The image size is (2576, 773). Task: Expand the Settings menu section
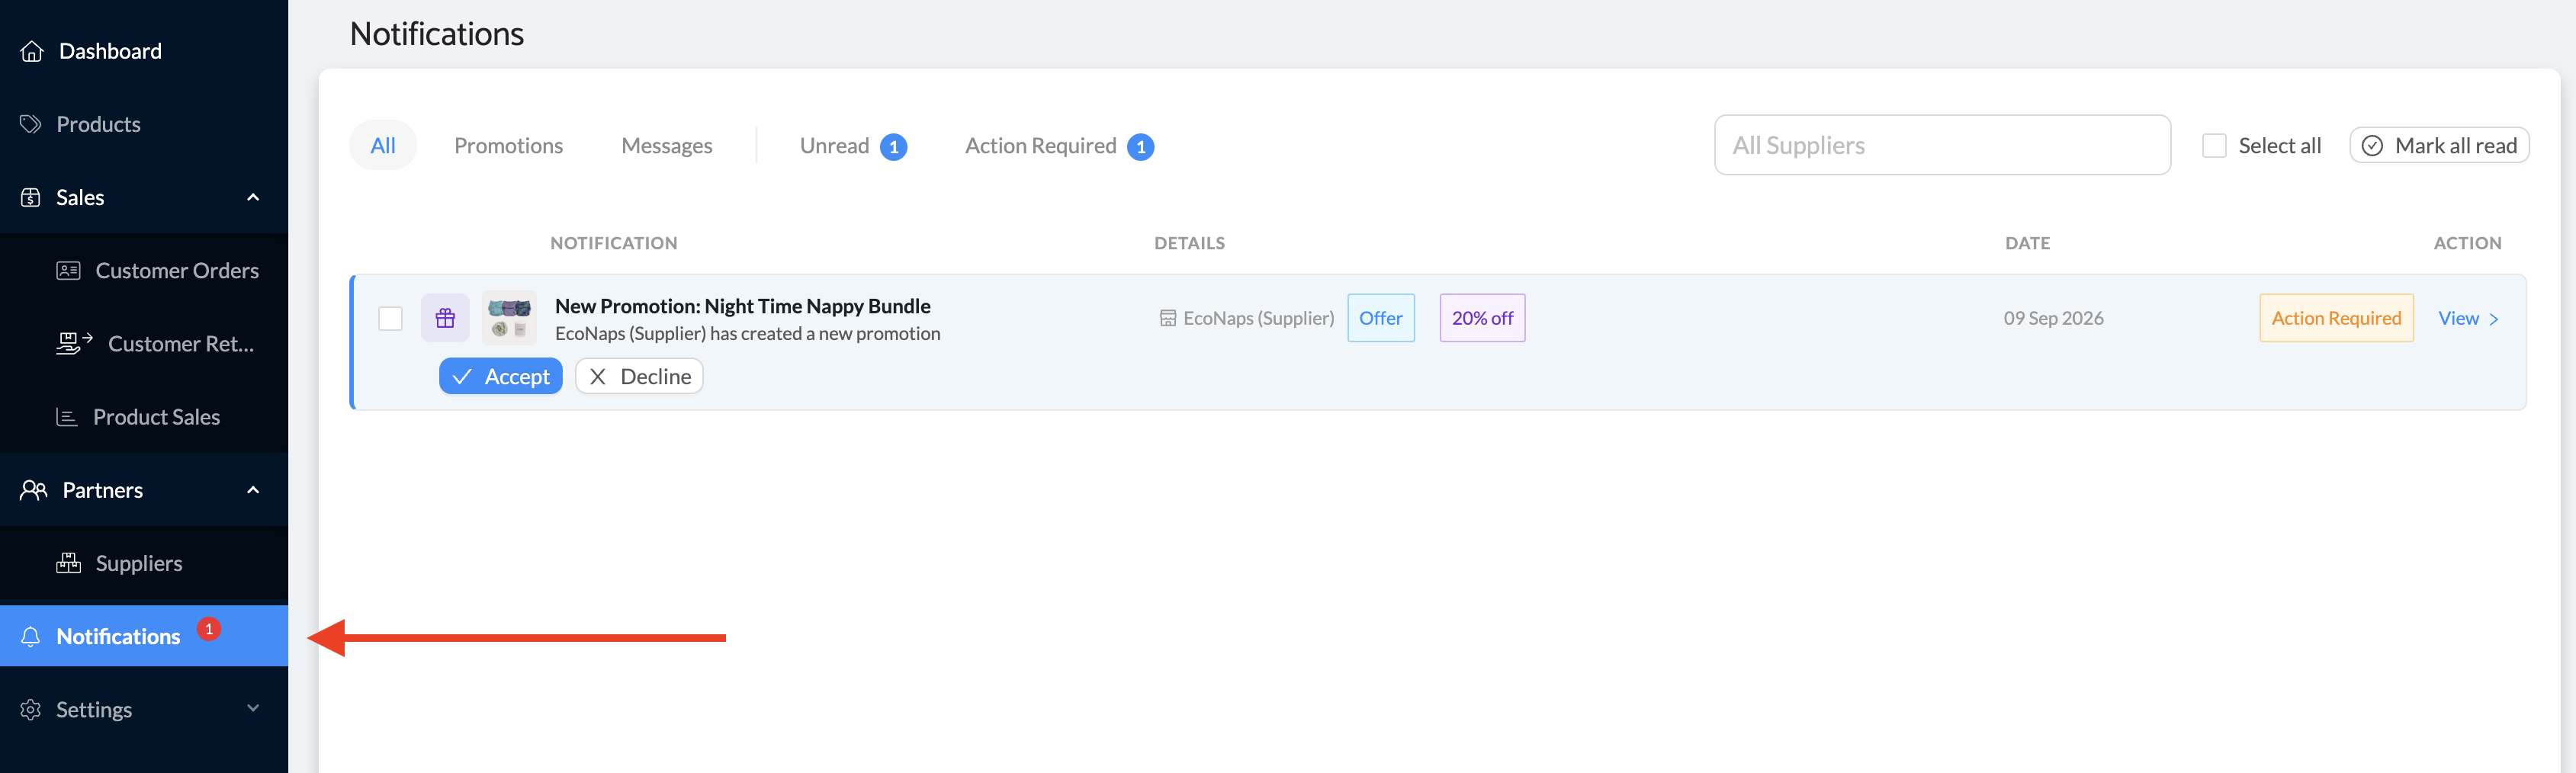[253, 708]
